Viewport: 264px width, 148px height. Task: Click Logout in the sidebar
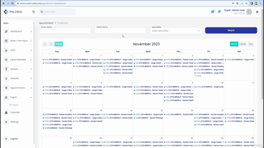pyautogui.click(x=14, y=139)
